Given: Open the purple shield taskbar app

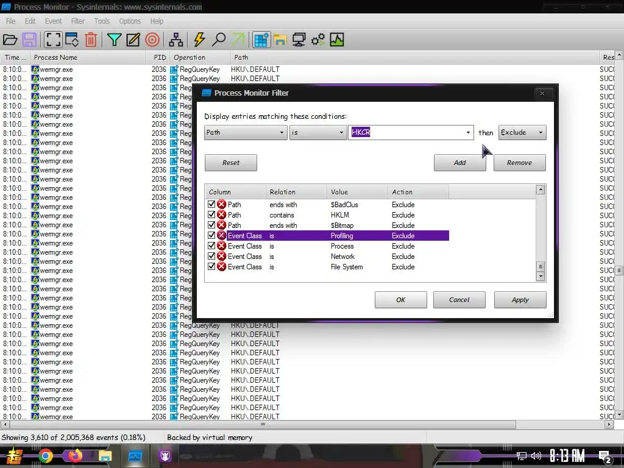Looking at the screenshot, I should (165, 456).
